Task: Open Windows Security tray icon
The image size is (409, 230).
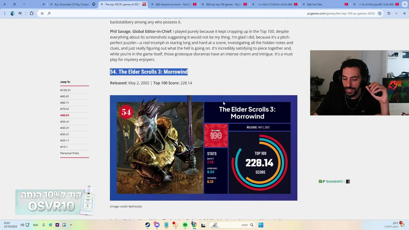Action: [50, 225]
